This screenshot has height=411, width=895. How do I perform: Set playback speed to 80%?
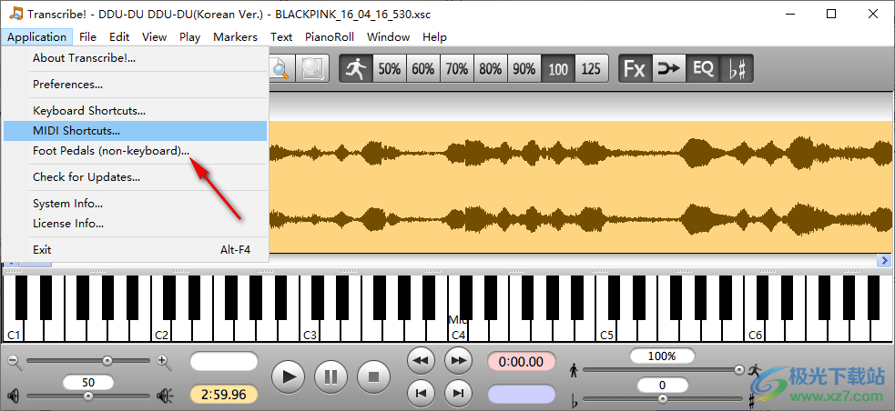[491, 69]
